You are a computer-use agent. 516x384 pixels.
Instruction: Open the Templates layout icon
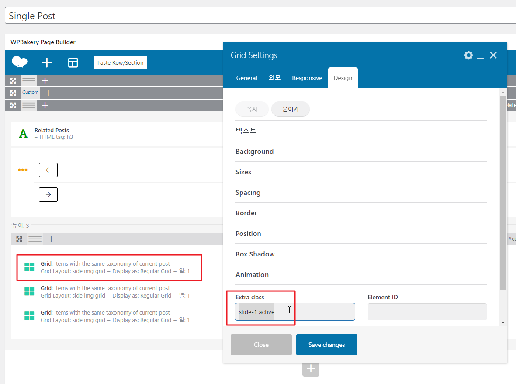pyautogui.click(x=73, y=62)
